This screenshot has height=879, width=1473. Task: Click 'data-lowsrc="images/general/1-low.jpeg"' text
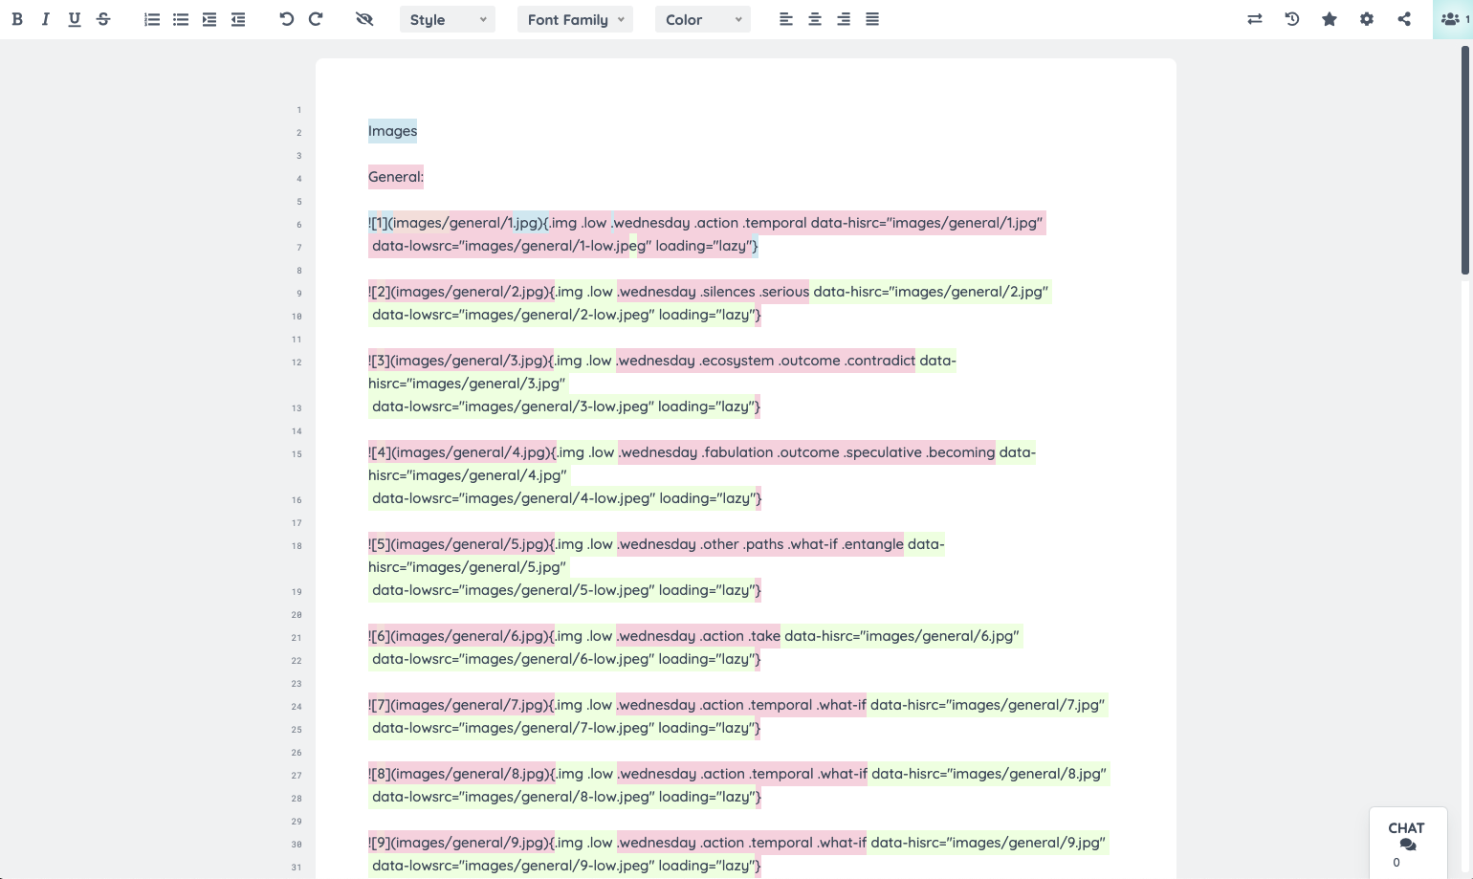click(512, 246)
